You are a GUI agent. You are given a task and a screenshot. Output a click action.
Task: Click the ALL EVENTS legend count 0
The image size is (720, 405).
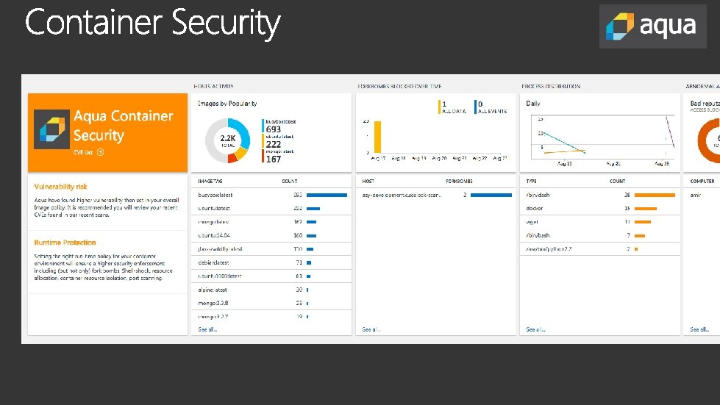click(480, 104)
